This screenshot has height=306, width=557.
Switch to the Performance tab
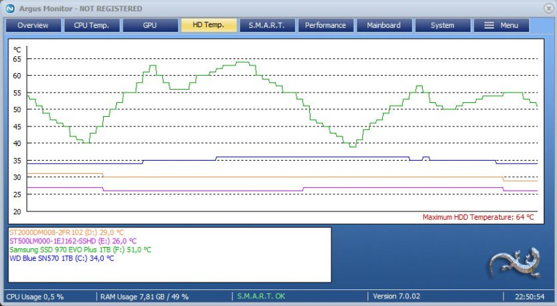[326, 25]
